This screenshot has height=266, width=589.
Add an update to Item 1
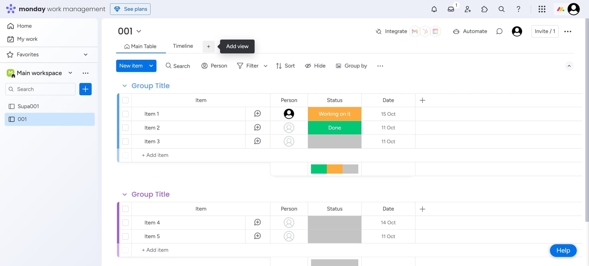[257, 114]
